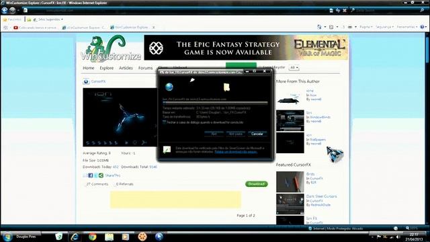Click the zoom level control in status bar

pyautogui.click(x=412, y=229)
